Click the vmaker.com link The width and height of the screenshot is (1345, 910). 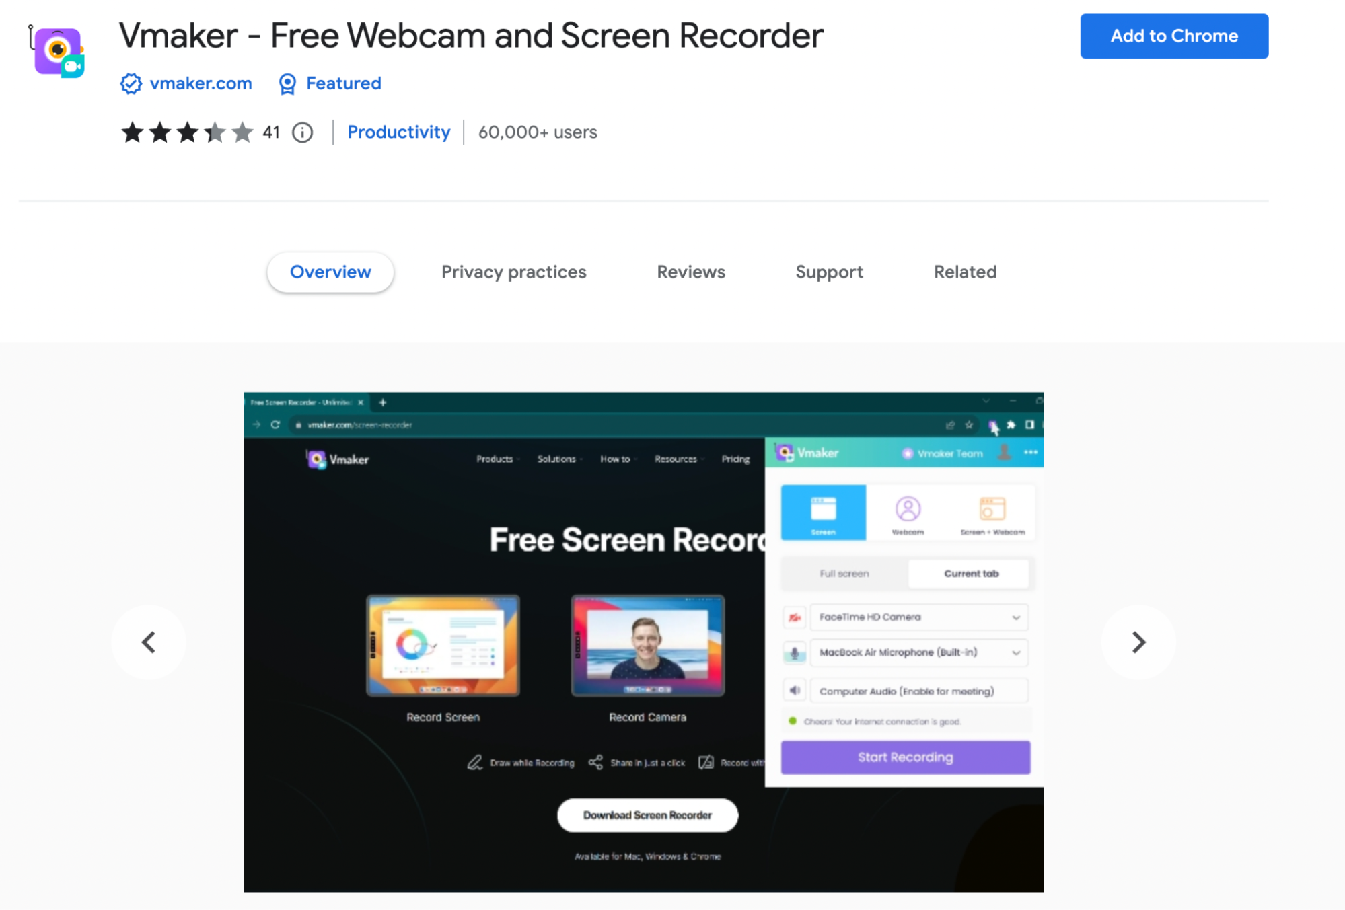(x=200, y=84)
